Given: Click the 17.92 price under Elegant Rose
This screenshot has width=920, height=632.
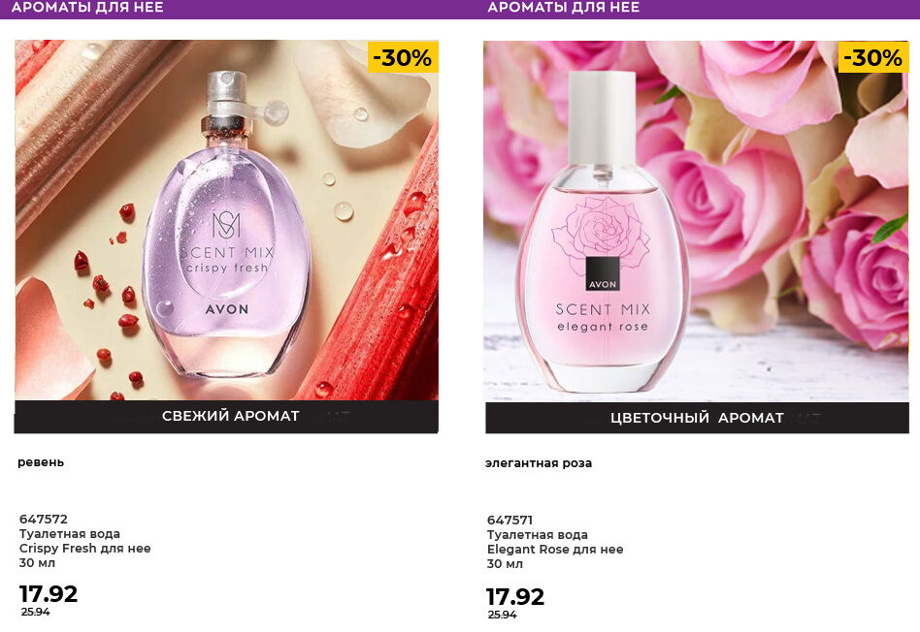Looking at the screenshot, I should click(x=515, y=597).
